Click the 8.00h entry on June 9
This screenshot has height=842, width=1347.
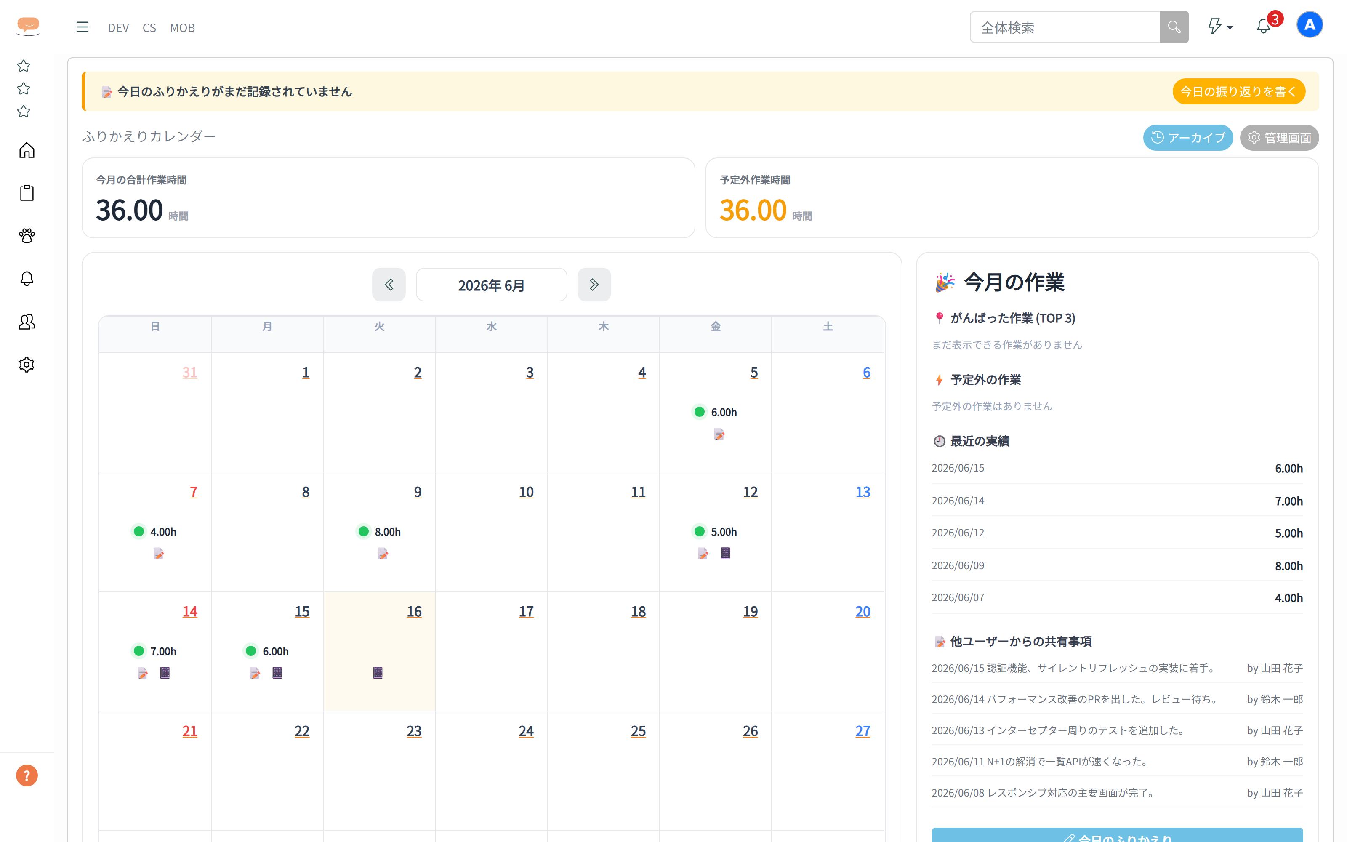click(x=378, y=532)
